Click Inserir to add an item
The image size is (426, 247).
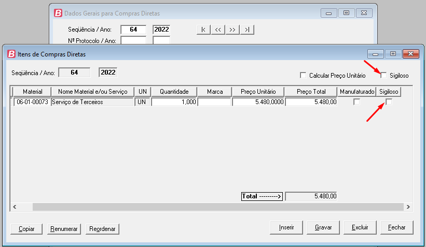286,227
